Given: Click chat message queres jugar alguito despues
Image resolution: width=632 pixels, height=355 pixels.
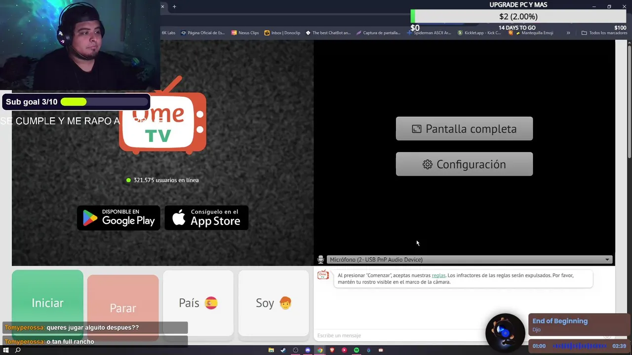Looking at the screenshot, I should pyautogui.click(x=93, y=327).
